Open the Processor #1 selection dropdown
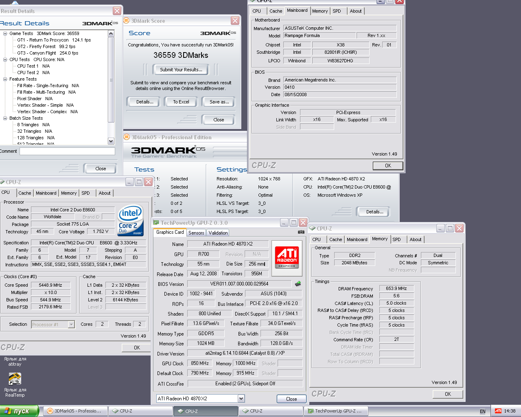This screenshot has width=521, height=417. pos(71,325)
